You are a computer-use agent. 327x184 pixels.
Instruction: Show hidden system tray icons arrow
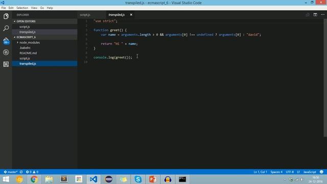click(285, 179)
